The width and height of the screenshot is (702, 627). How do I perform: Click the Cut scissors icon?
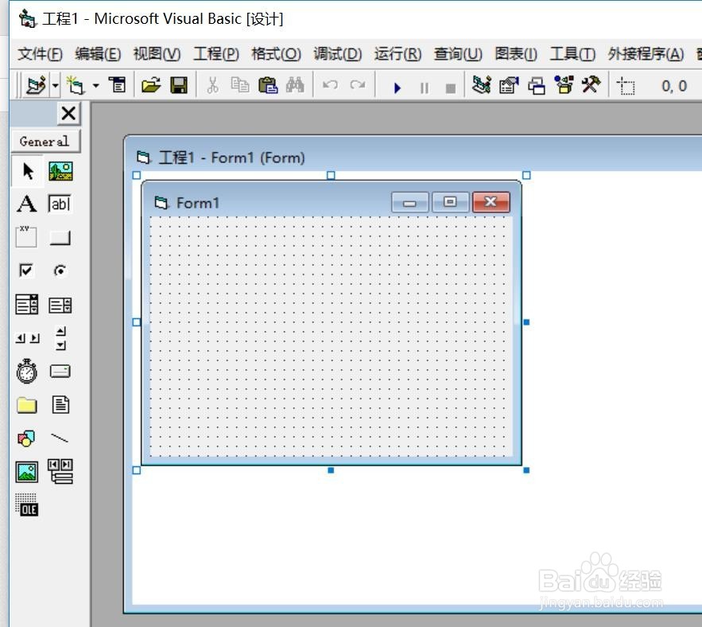212,84
